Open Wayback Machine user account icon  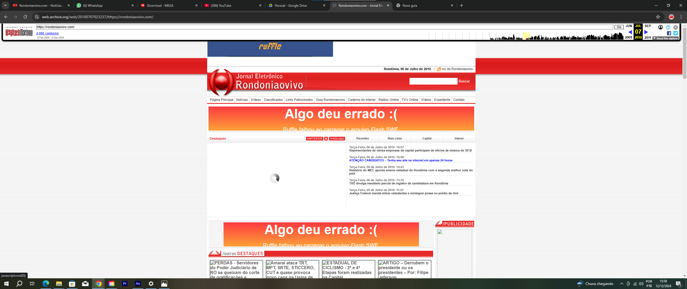(660, 27)
